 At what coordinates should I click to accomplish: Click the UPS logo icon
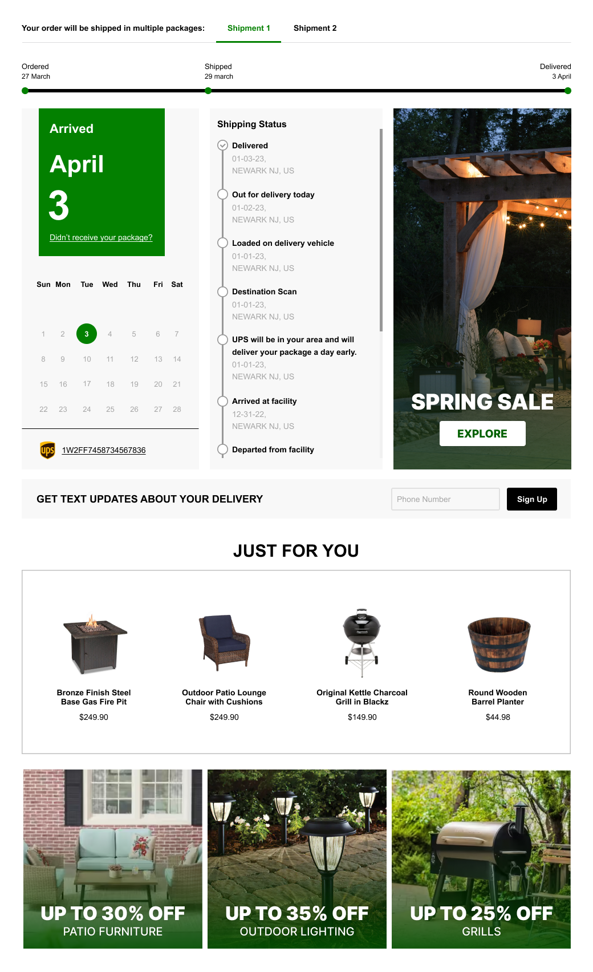click(48, 450)
